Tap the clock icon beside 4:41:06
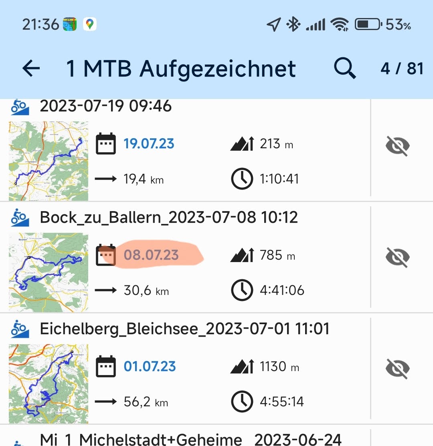The height and width of the screenshot is (446, 433). click(242, 290)
